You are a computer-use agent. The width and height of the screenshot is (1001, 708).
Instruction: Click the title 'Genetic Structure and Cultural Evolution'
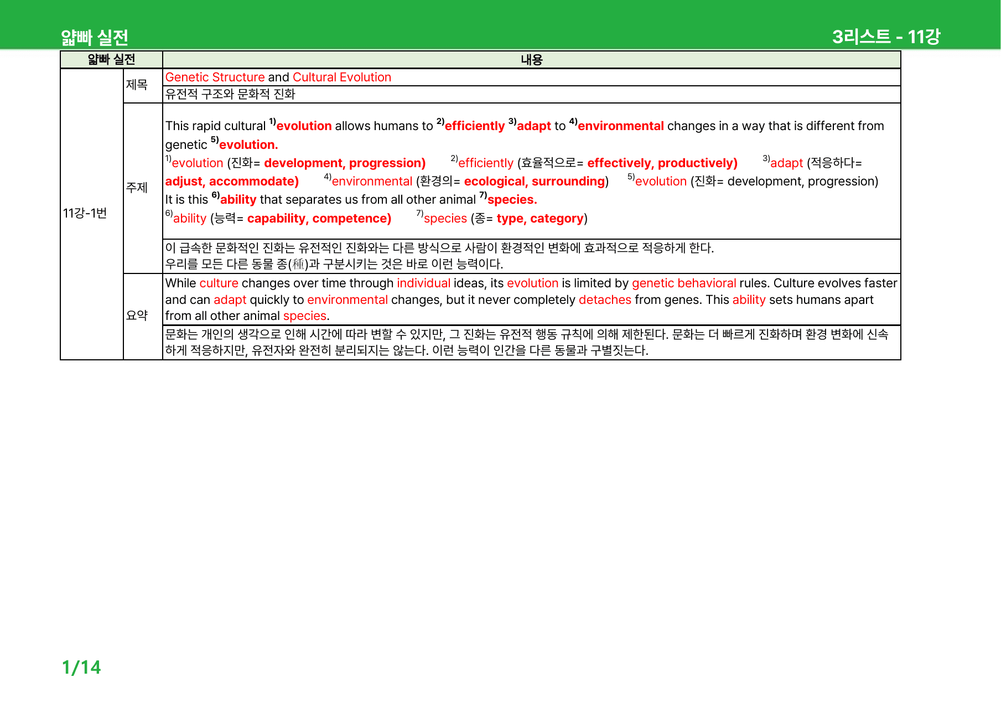[x=278, y=77]
